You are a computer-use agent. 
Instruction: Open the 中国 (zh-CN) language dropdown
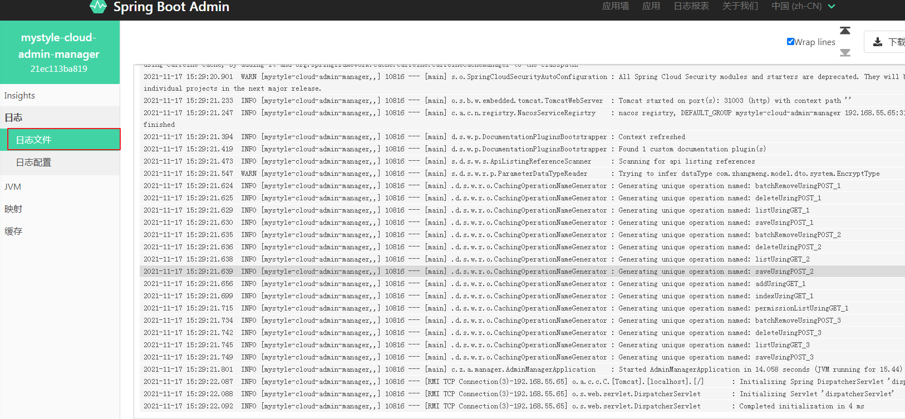[803, 6]
